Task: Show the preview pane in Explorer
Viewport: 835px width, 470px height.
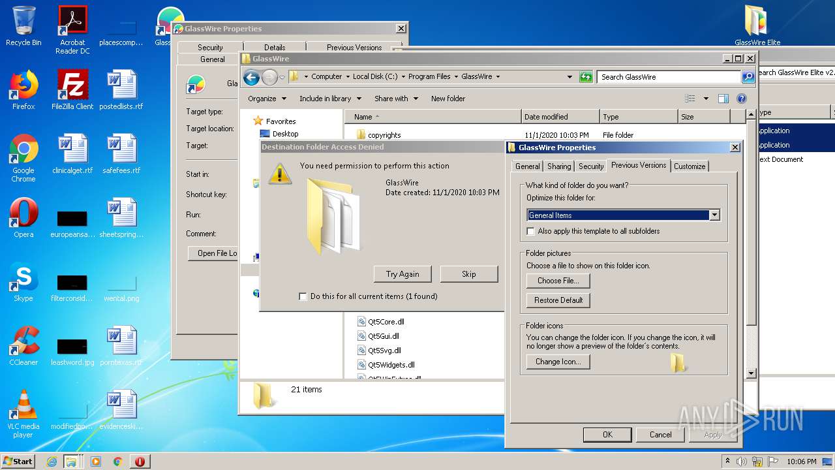Action: 723,99
